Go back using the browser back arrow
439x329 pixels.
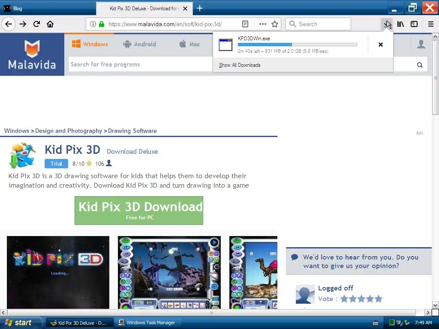9,24
